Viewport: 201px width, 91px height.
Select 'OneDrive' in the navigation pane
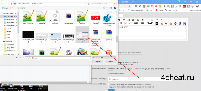point(9,41)
